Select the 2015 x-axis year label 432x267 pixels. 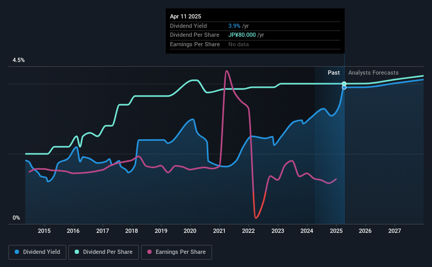point(44,231)
